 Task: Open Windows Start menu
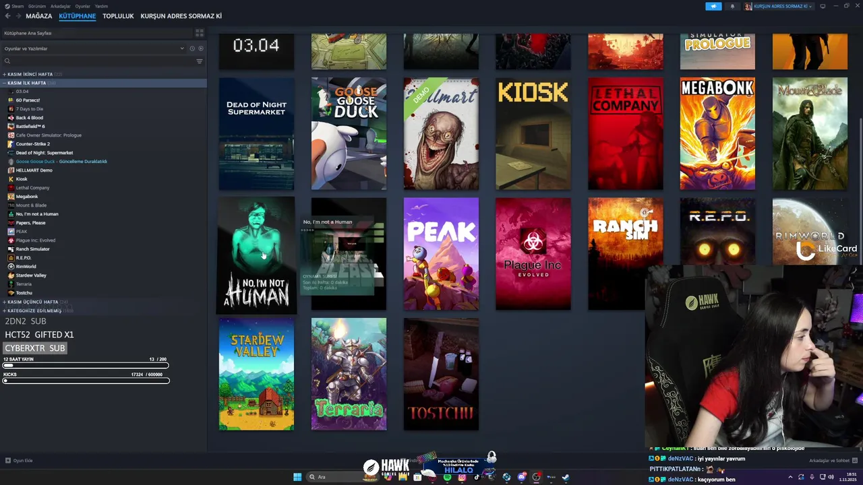[x=297, y=477]
